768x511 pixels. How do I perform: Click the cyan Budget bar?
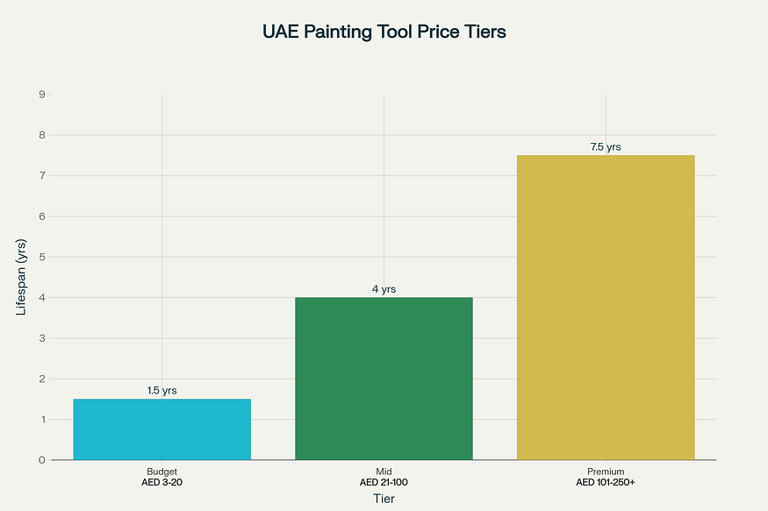point(161,429)
